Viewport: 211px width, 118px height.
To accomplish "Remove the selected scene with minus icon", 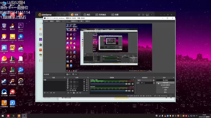I will (47, 93).
